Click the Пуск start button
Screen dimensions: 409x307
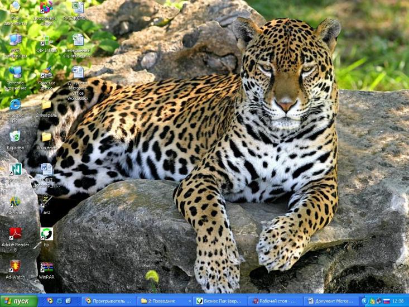[x=19, y=301]
